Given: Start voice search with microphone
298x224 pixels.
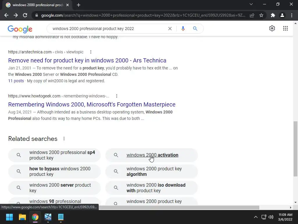Looking at the screenshot, I should [183, 29].
